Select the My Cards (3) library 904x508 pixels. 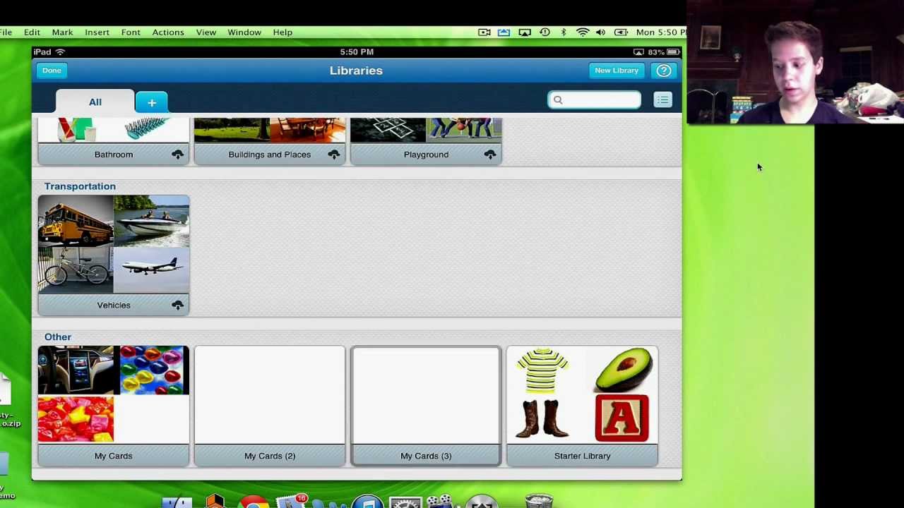click(x=426, y=406)
